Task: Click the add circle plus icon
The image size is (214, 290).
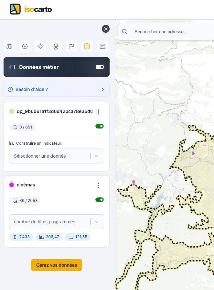Action: click(x=25, y=46)
